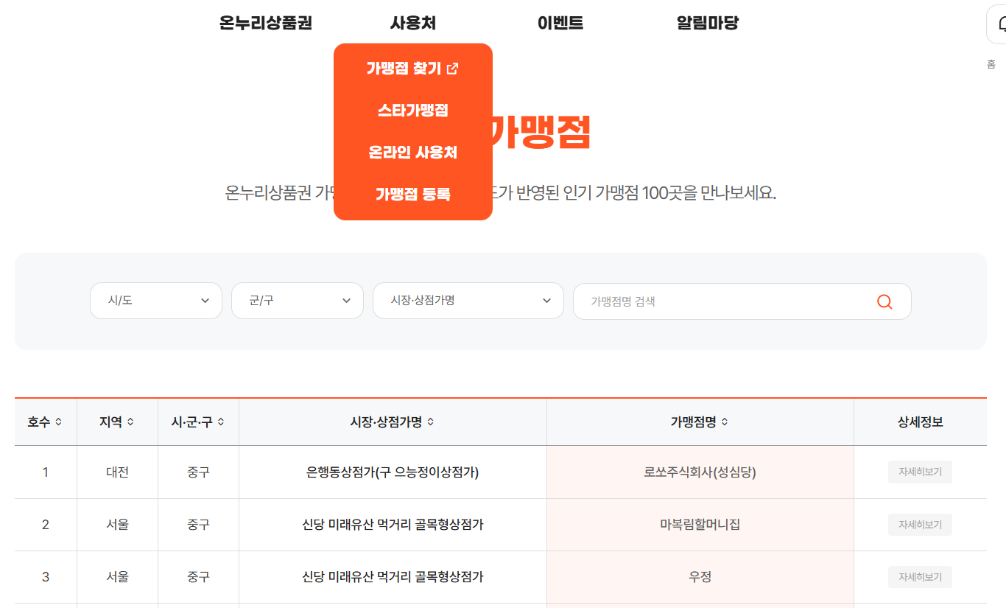Open the 시/도 dropdown
Screen dimensions: 1006x608
[x=156, y=301]
